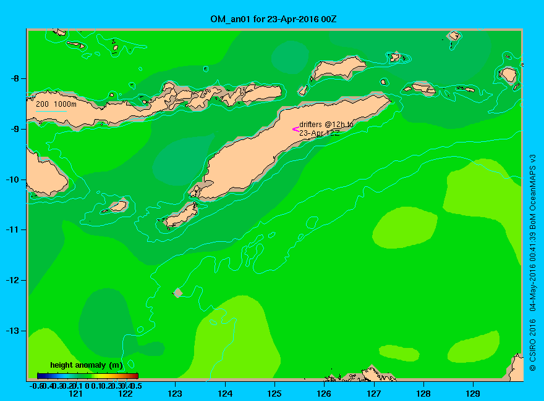Click the '200 1000m' depth contour legend
544x401 pixels.
(56, 104)
